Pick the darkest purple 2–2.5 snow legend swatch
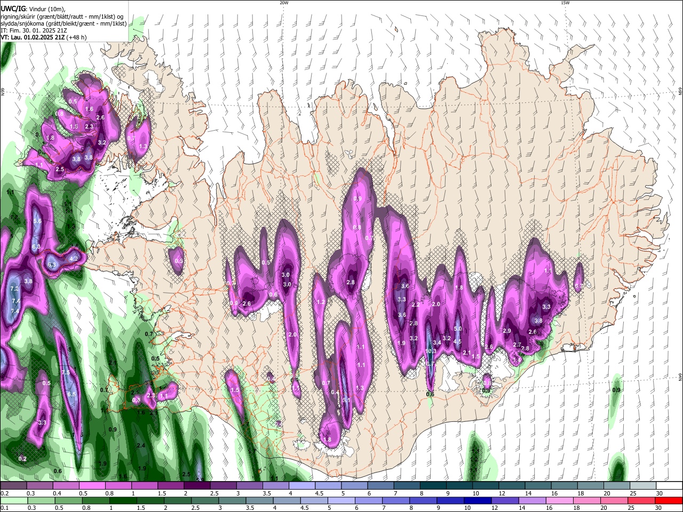This screenshot has height=512, width=683. click(197, 486)
